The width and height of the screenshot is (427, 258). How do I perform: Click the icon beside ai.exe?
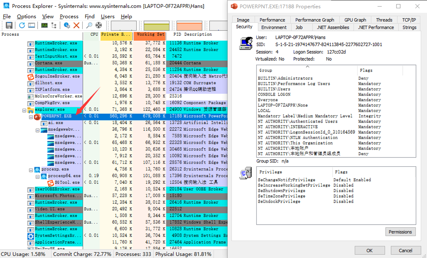[x=44, y=123]
